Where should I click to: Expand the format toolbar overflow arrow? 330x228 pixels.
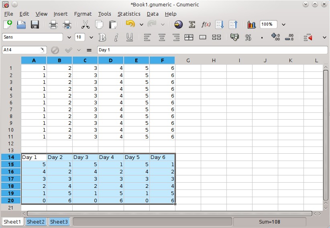(324, 37)
